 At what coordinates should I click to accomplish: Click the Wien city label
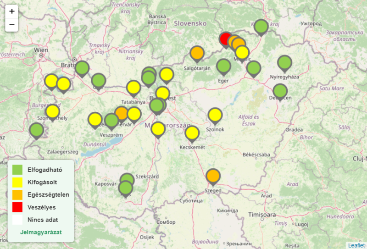(x=41, y=50)
